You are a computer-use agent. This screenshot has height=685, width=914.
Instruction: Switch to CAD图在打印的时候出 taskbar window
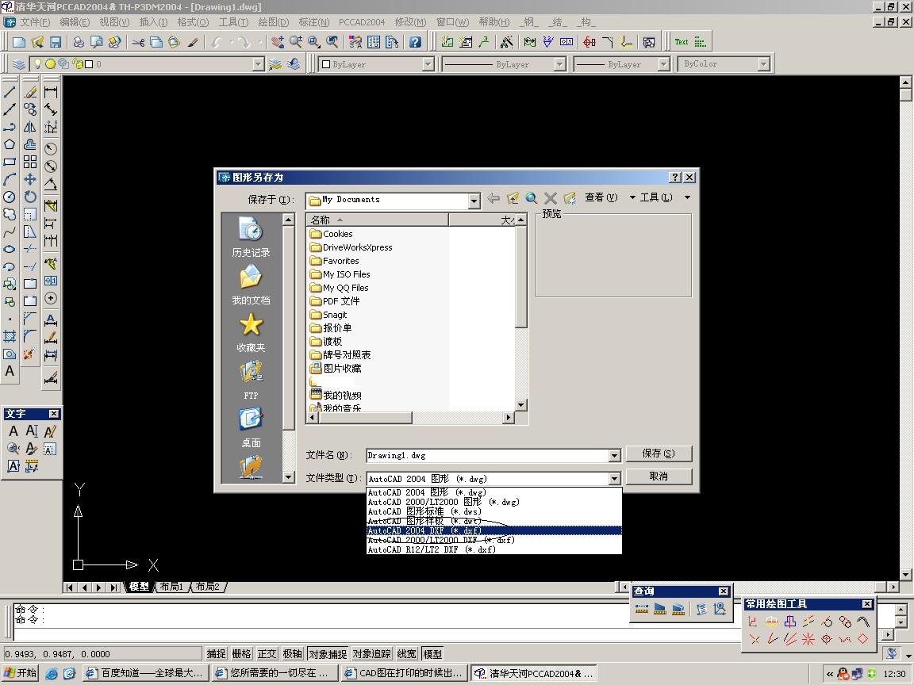[405, 673]
